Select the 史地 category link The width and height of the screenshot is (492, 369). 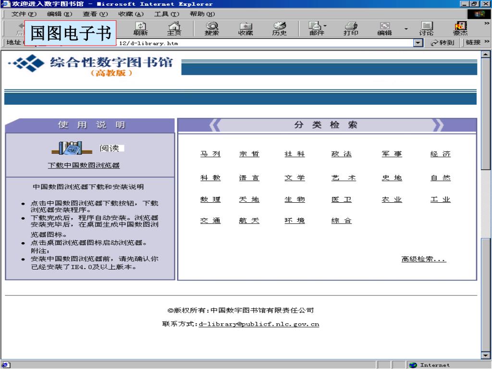(392, 178)
